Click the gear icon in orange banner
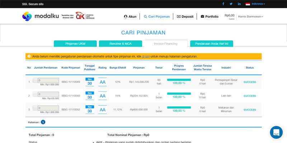 (x=29, y=56)
